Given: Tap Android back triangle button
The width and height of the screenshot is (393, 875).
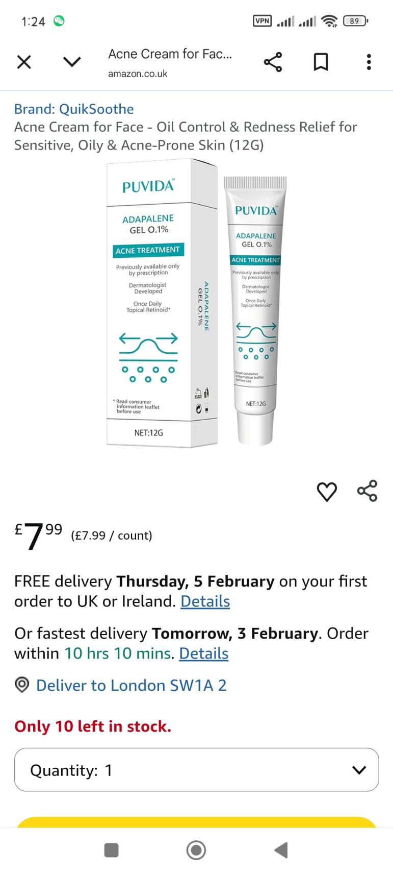Looking at the screenshot, I should (281, 850).
